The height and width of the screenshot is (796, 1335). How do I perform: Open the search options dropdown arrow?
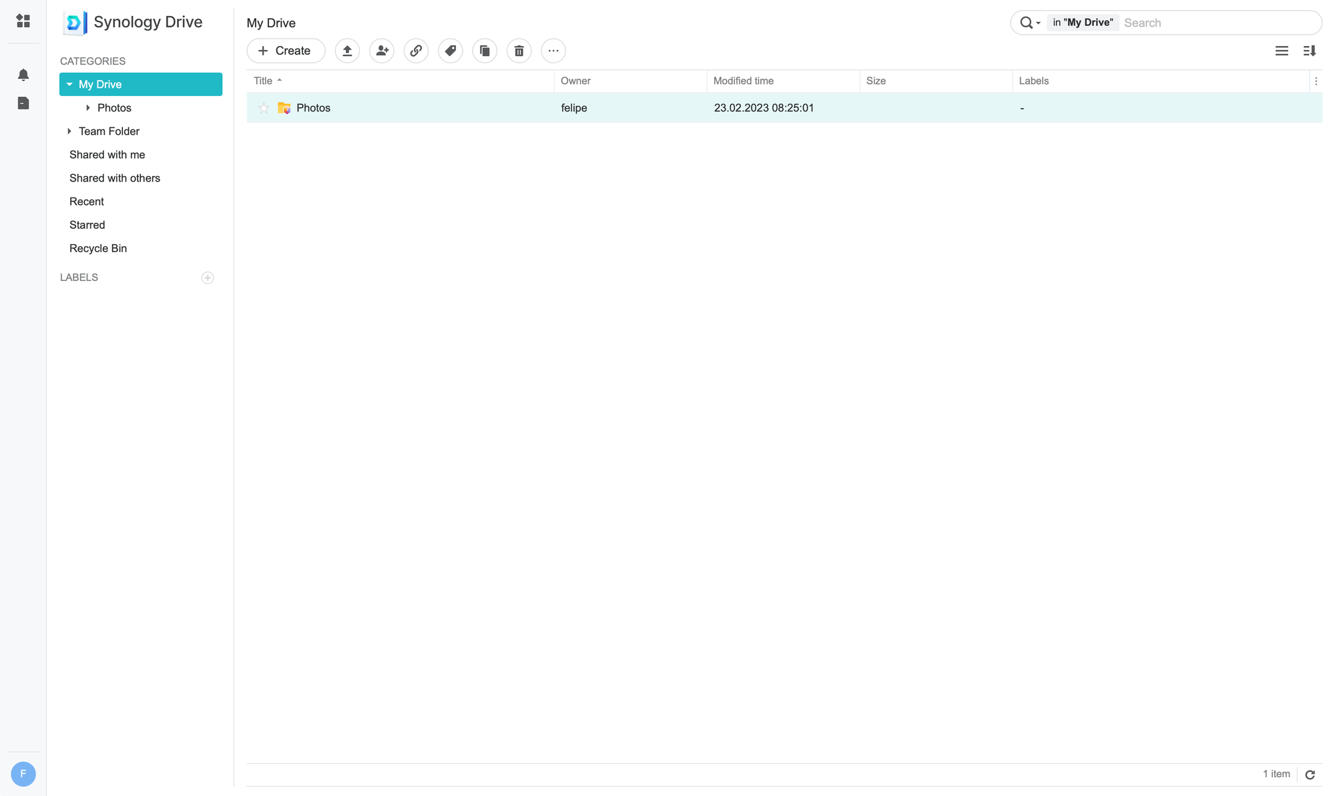pyautogui.click(x=1038, y=23)
